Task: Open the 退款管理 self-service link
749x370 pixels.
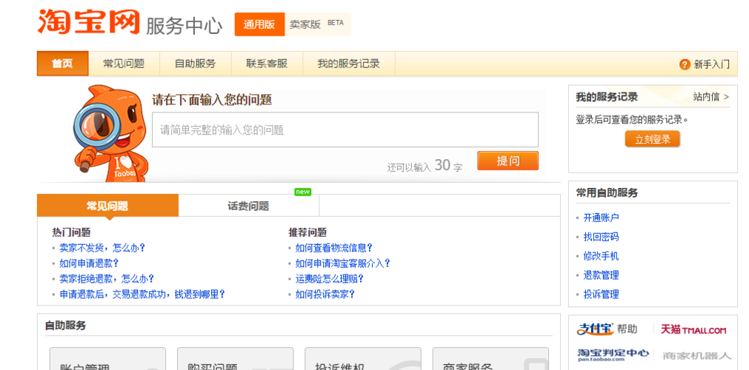Action: pos(601,275)
